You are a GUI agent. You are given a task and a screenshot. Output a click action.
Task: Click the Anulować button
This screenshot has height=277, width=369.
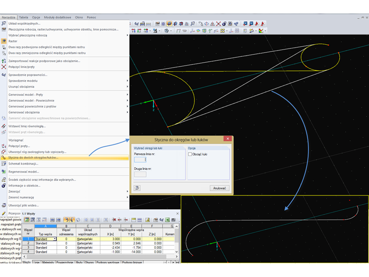point(219,188)
